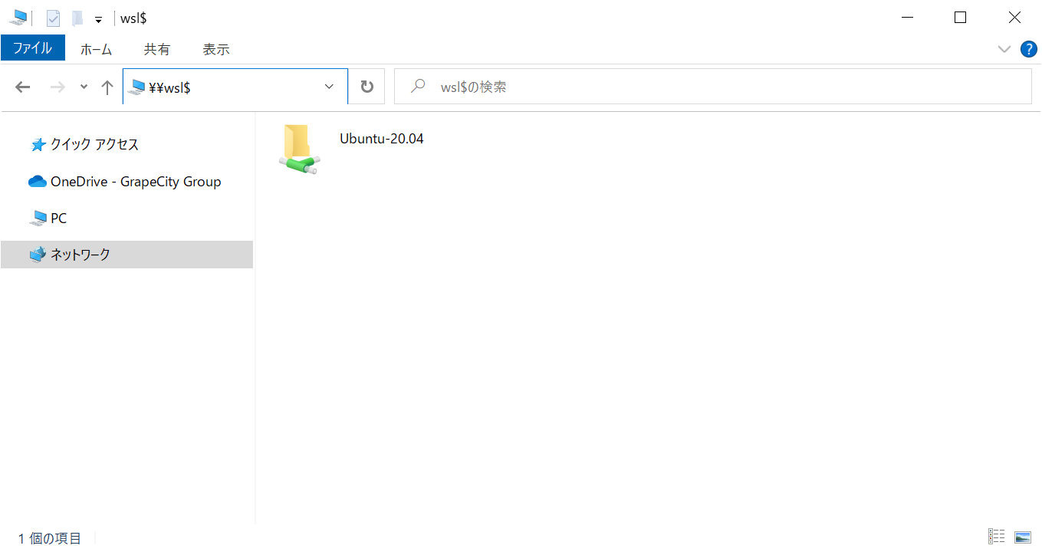Select the 表示 ribbon tab
The image size is (1042, 552).
click(x=216, y=49)
